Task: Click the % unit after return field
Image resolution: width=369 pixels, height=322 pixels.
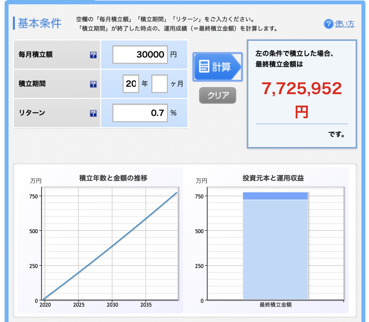Action: pos(173,113)
